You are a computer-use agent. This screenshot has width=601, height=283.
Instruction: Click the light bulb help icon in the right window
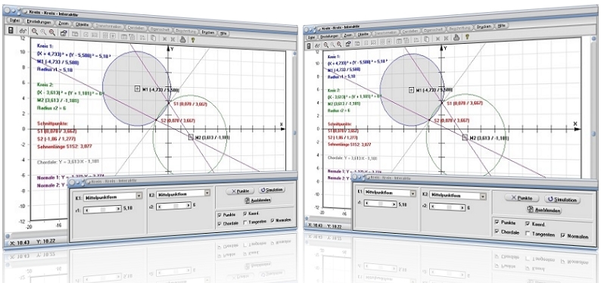tap(467, 37)
